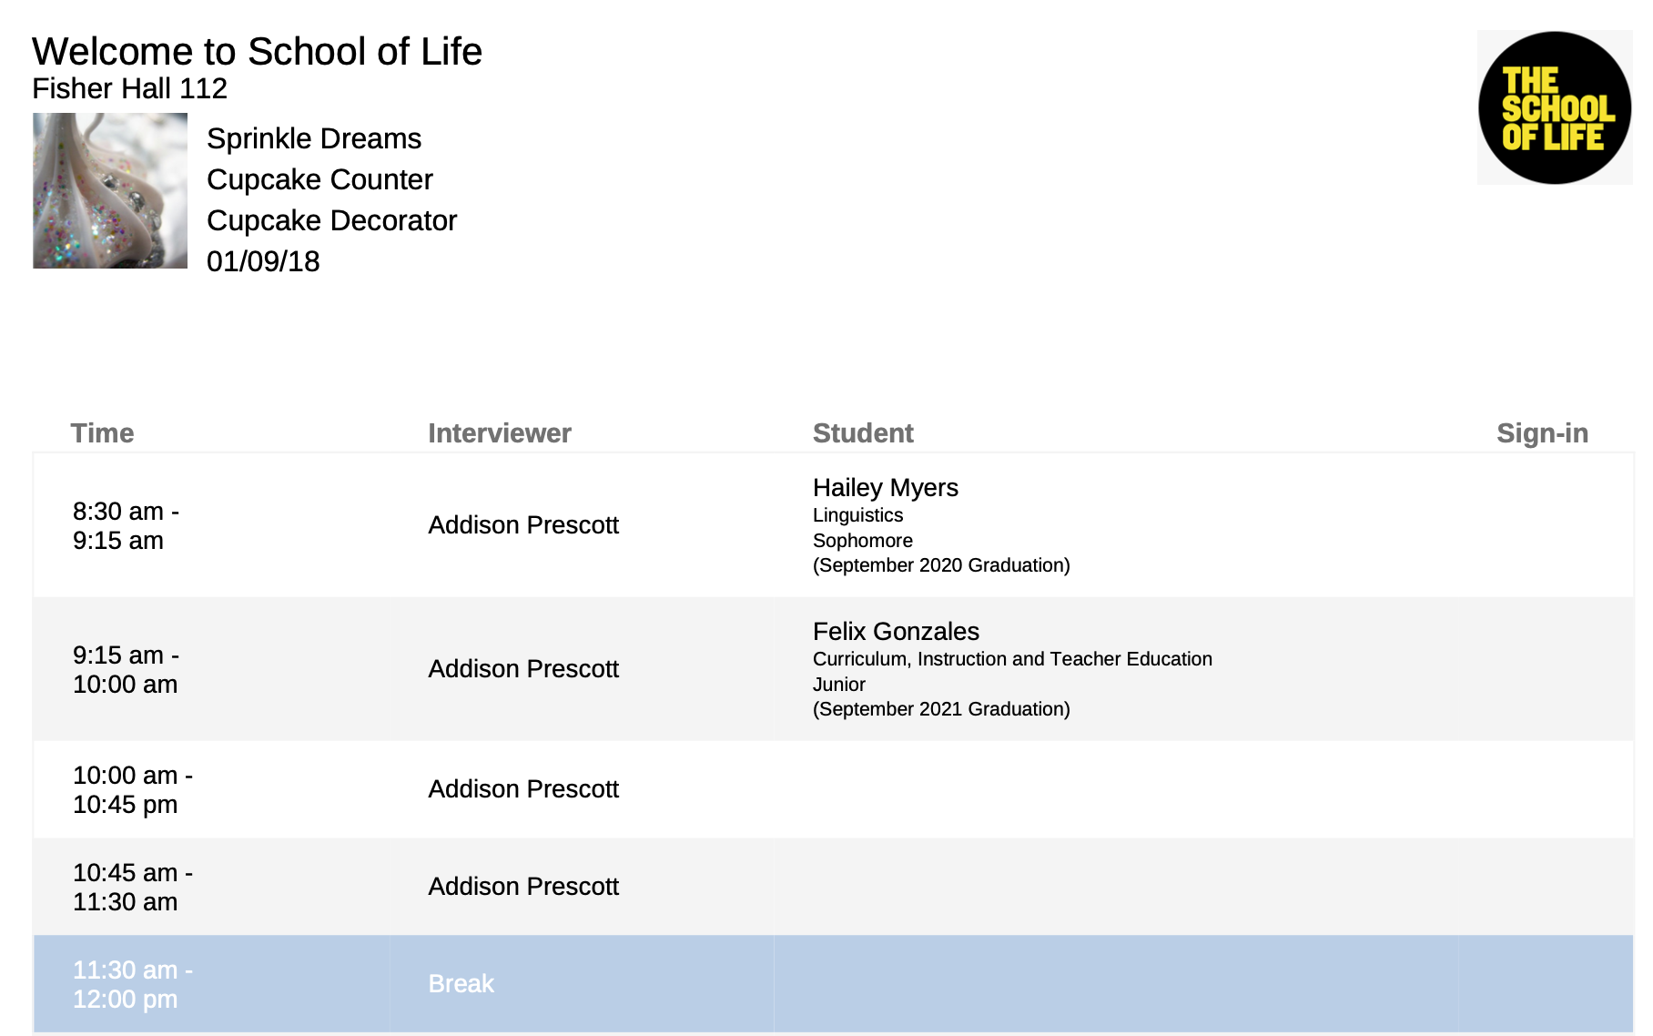The image size is (1653, 1036).
Task: Click the sprinkle cupcake thumbnail image
Action: 110,190
